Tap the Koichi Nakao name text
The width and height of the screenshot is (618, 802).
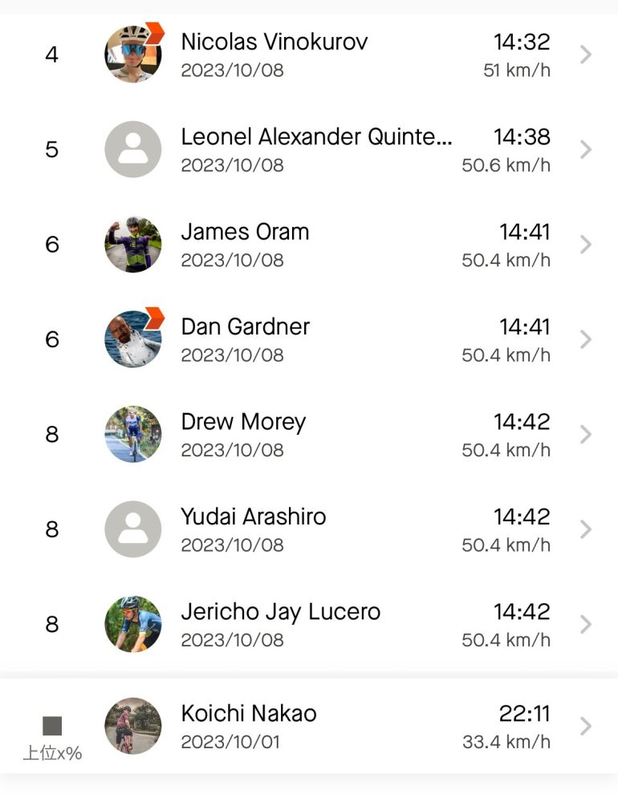point(249,714)
